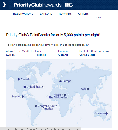Open the Offers navigation item
Image resolution: width=118 pixels, height=130 pixels.
pyautogui.click(x=84, y=14)
